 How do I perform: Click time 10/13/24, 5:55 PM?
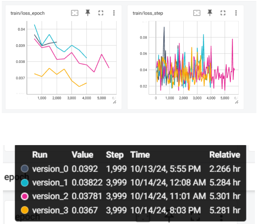point(166,169)
